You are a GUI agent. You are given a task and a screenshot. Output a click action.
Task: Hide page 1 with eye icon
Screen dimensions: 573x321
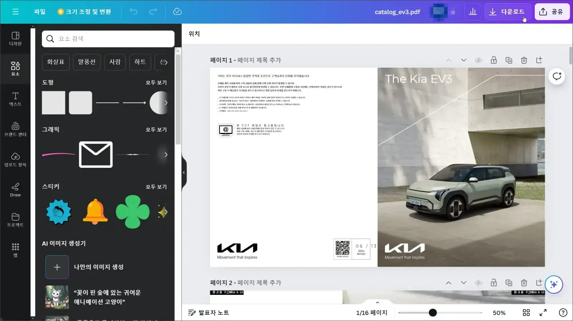tap(478, 60)
